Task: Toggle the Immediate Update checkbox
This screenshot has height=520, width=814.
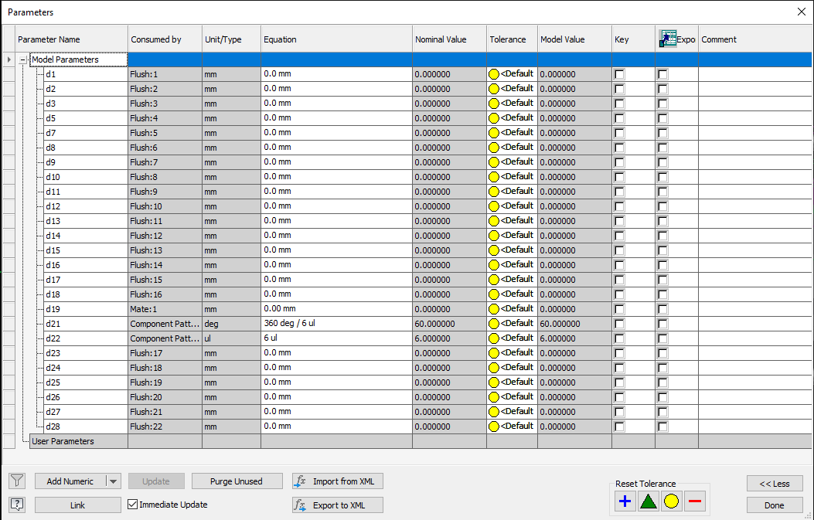Action: 133,505
